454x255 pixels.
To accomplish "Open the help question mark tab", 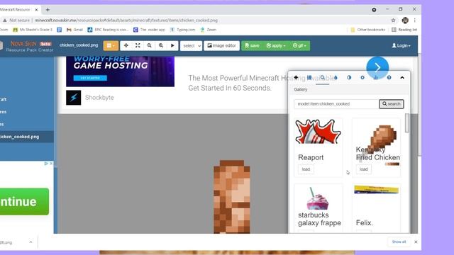I will tap(389, 77).
